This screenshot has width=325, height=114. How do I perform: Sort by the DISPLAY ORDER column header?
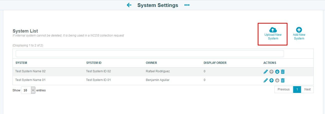[x=215, y=63]
